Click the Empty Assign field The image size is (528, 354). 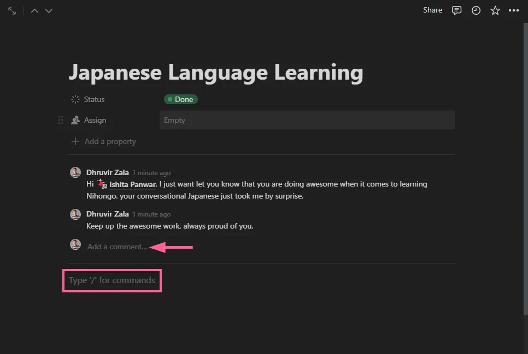click(307, 120)
